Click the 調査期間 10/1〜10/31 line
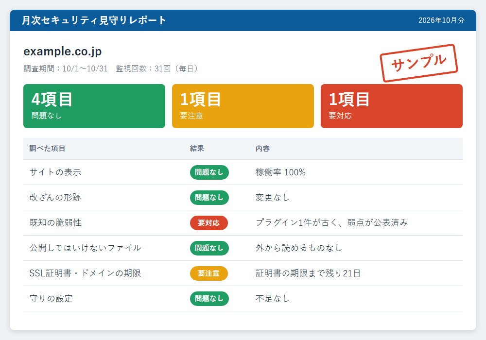 66,68
